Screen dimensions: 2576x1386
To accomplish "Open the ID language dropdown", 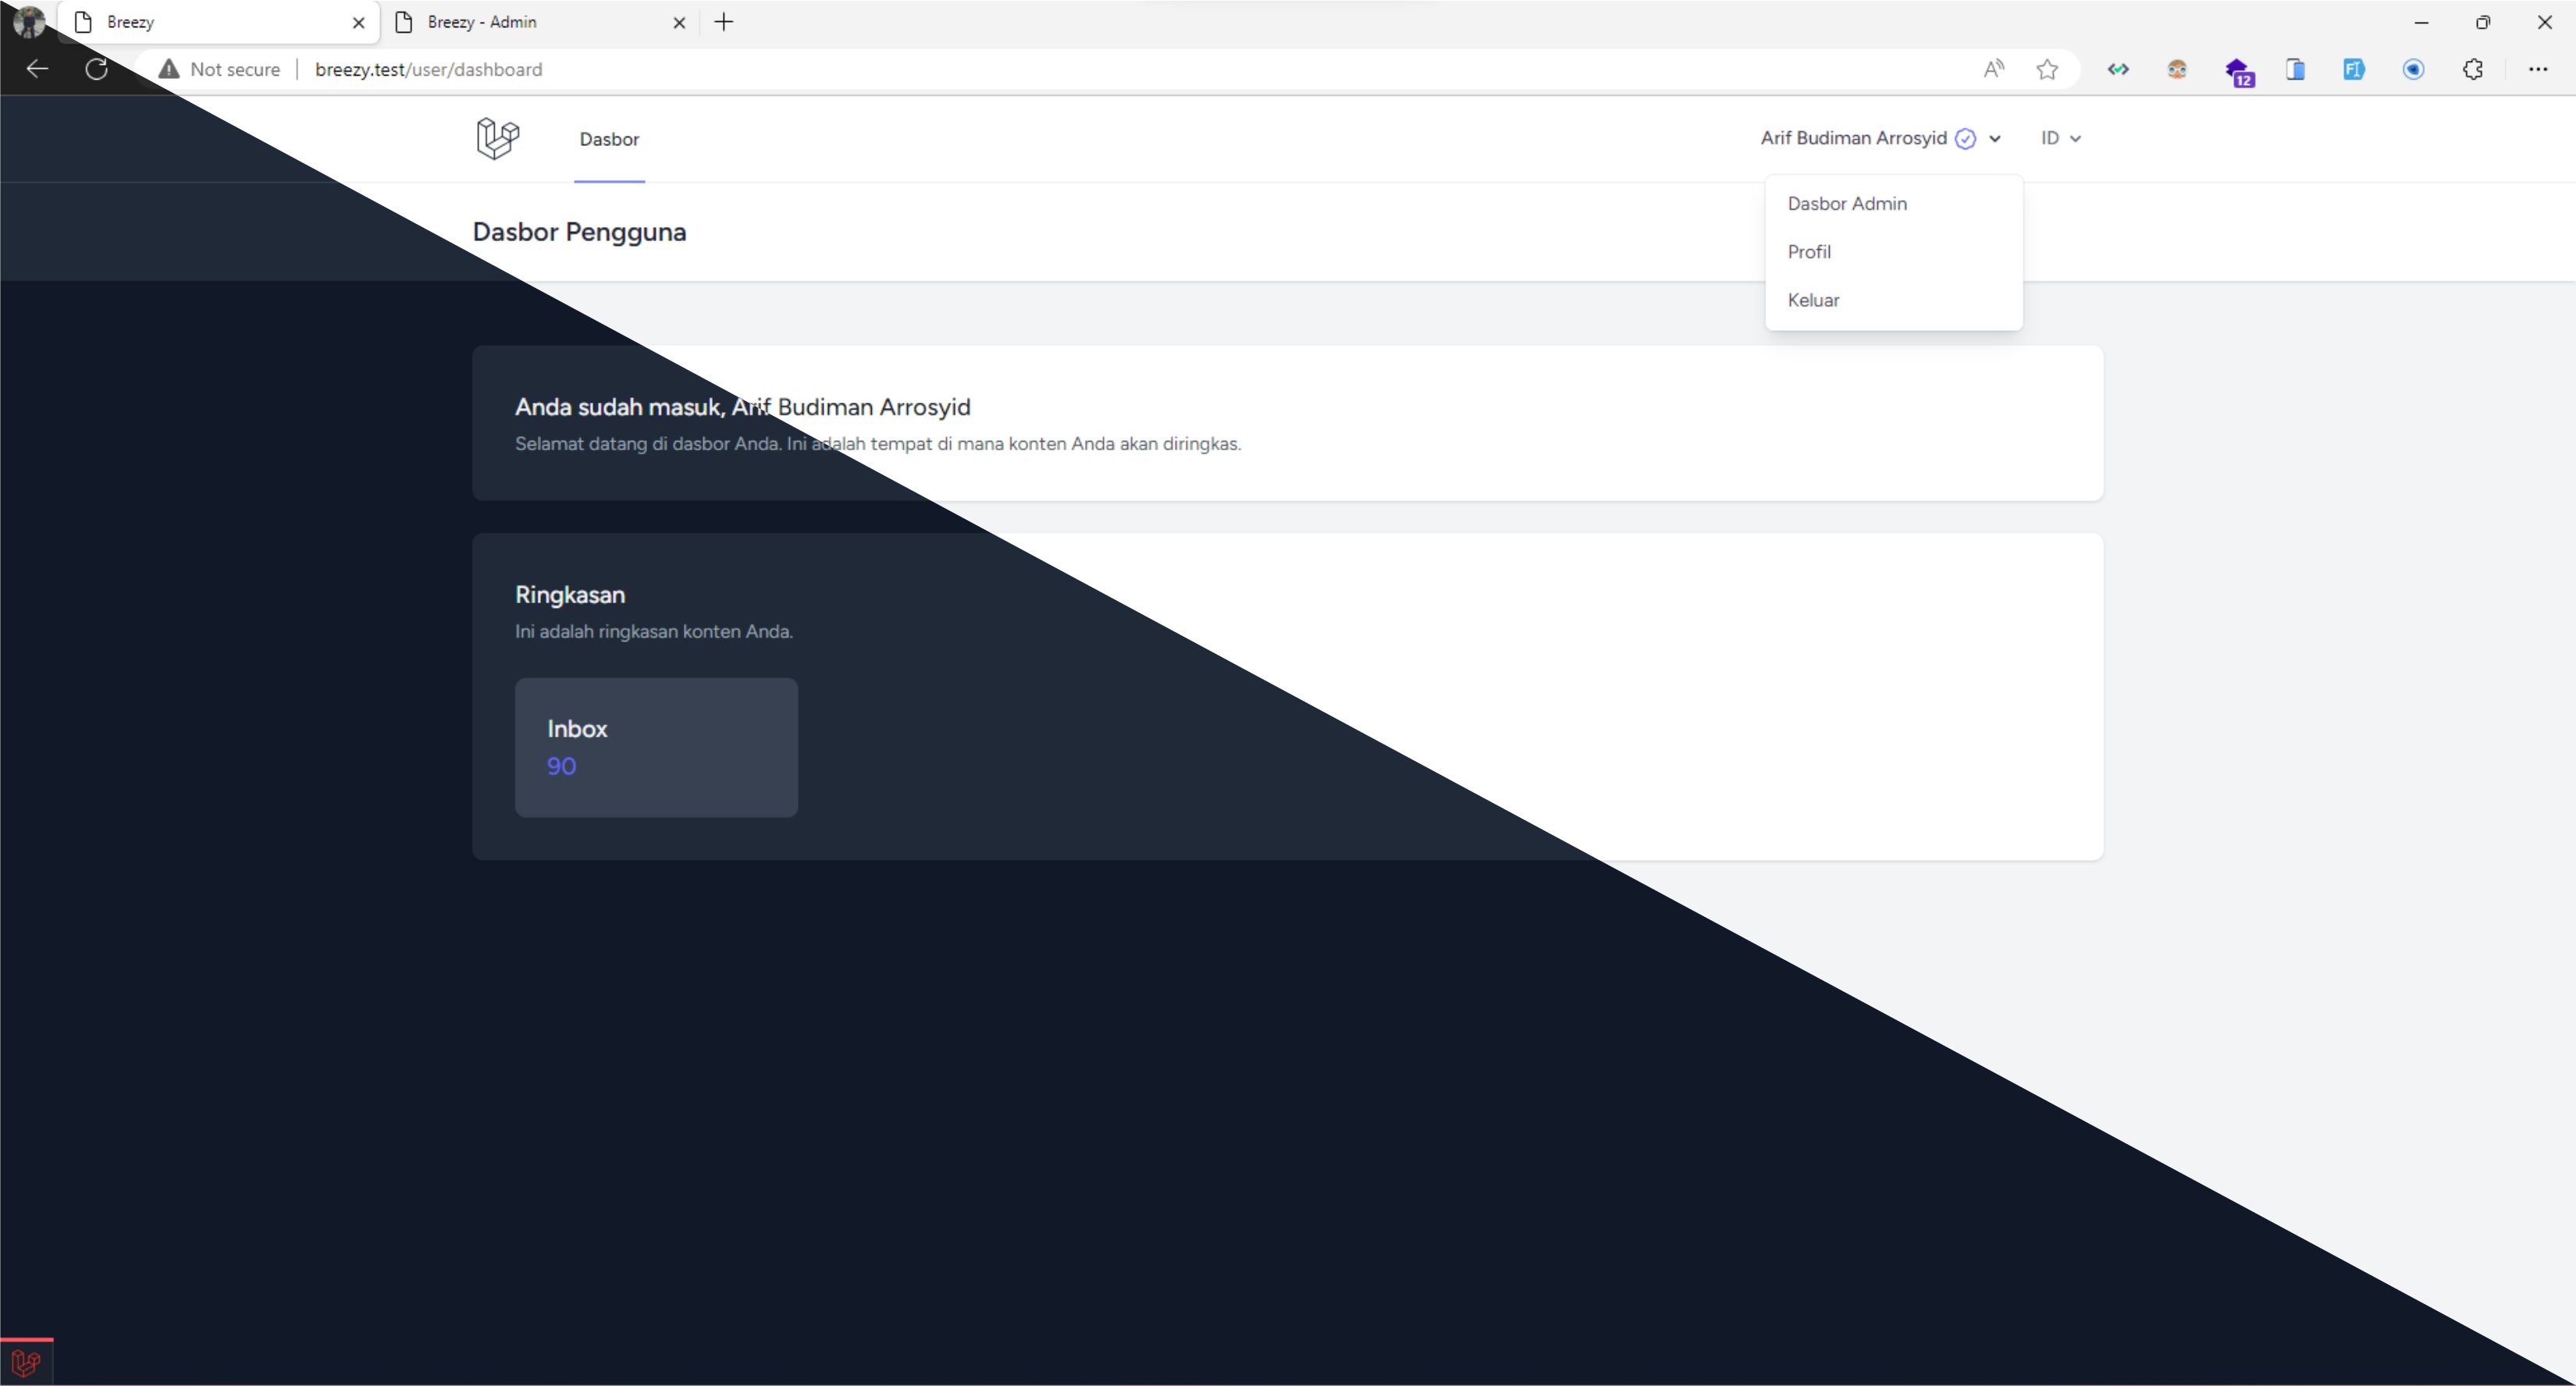I will tap(2060, 138).
